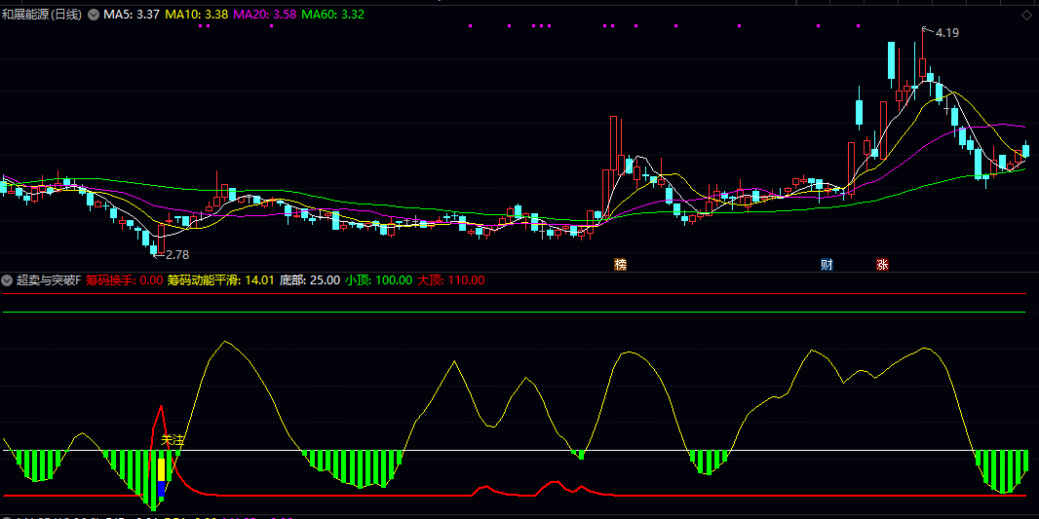Click the 2.78 low price marker

click(x=176, y=254)
